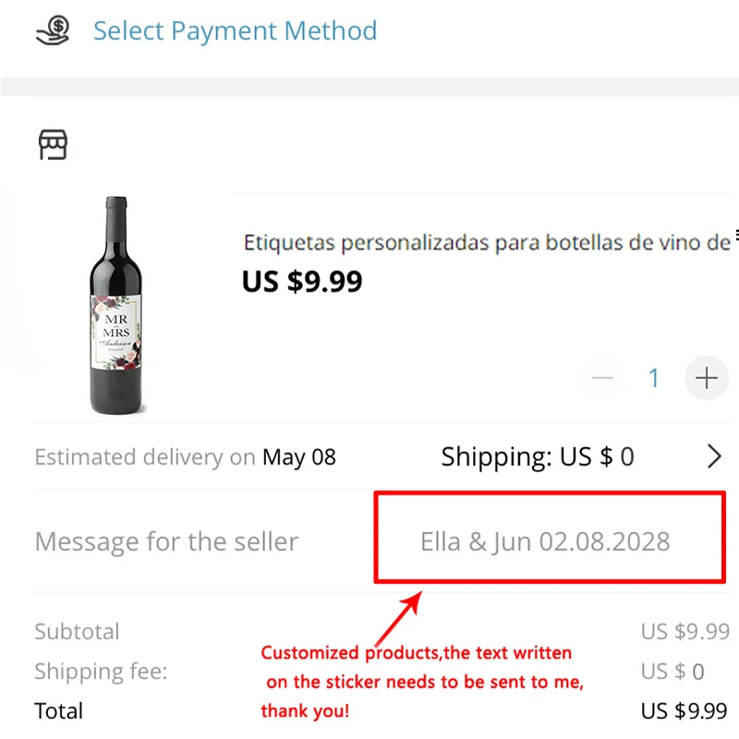739x739 pixels.
Task: Decrease quantity with the minus button
Action: click(x=603, y=378)
